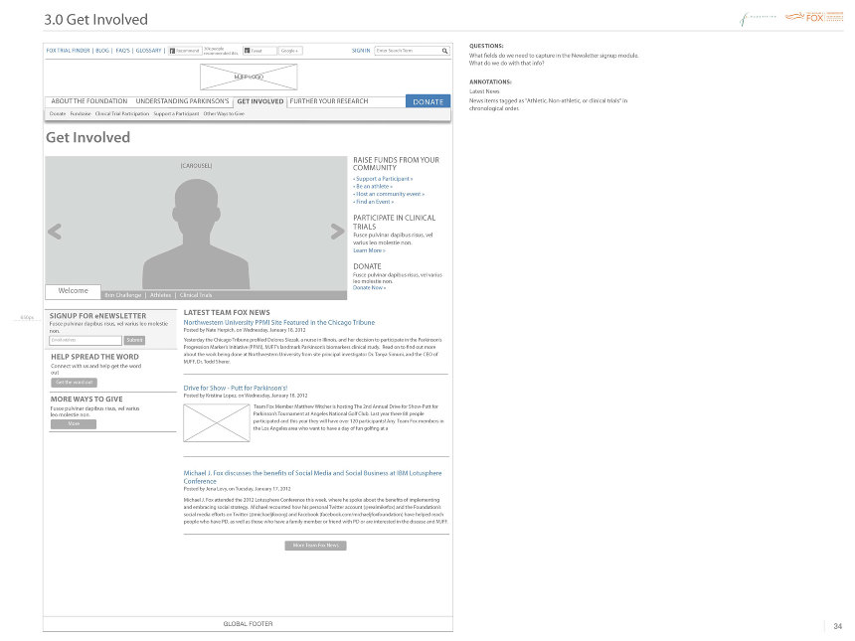This screenshot has width=855, height=641.
Task: Click the Get Involved page heading
Action: (x=87, y=137)
